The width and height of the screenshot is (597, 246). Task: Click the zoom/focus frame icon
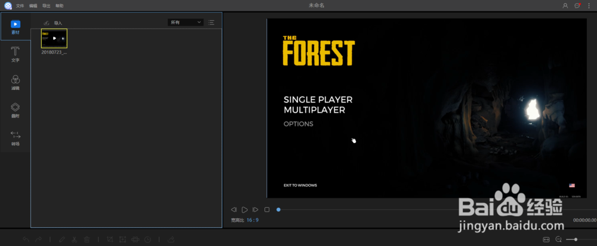tap(122, 239)
